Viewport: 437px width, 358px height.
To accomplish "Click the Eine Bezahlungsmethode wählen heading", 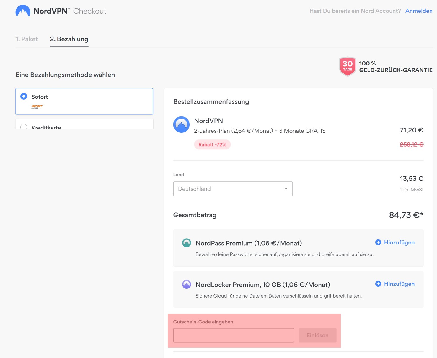I will click(x=65, y=75).
